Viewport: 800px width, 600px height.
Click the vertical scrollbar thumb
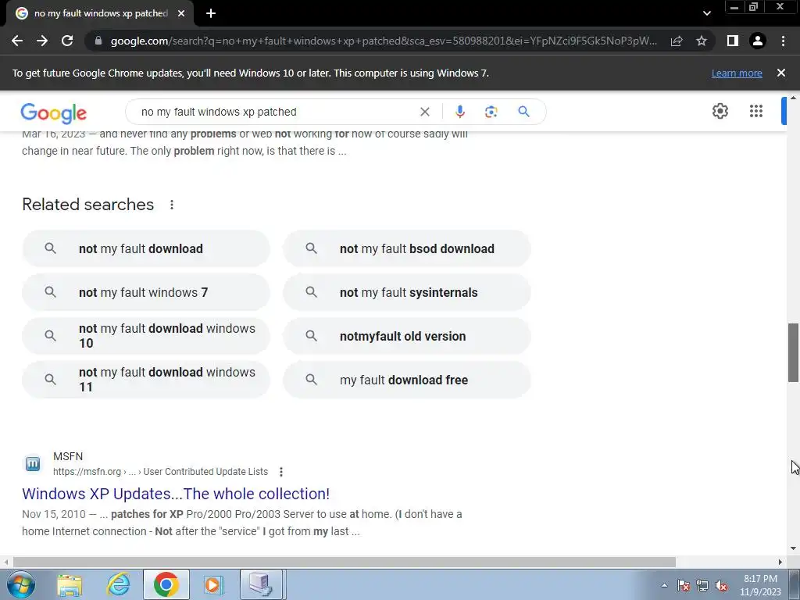click(793, 352)
